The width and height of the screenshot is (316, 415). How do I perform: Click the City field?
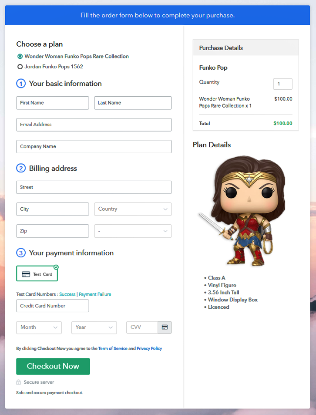click(53, 209)
